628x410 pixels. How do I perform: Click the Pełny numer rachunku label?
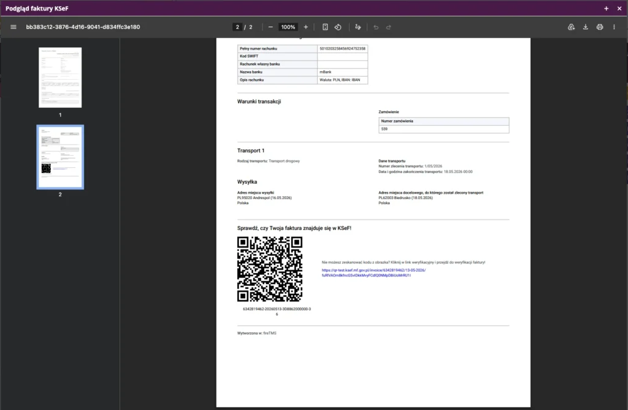(x=258, y=48)
